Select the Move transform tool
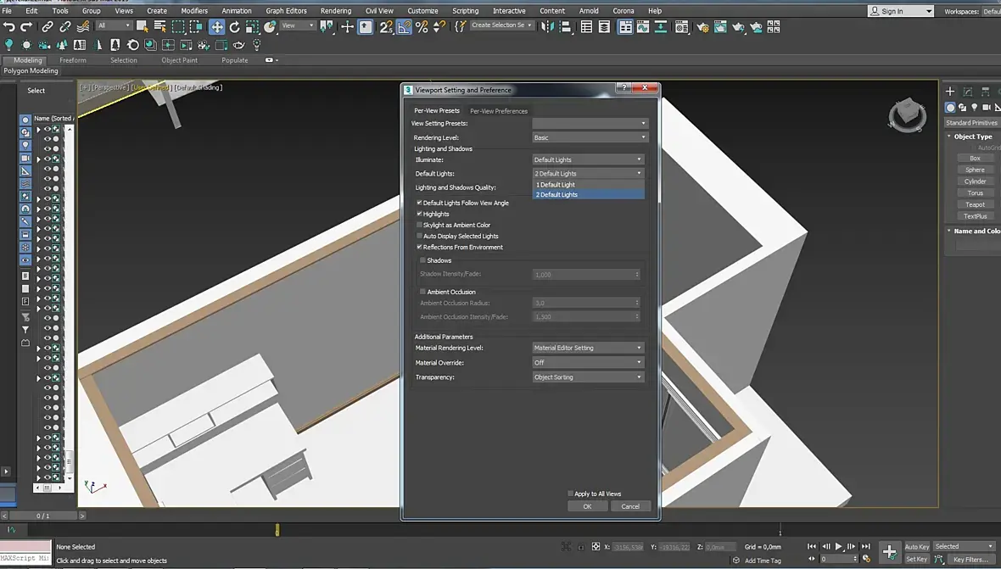Image resolution: width=1001 pixels, height=569 pixels. [x=217, y=27]
